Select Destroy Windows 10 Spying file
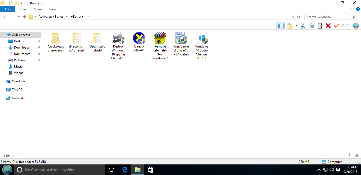 [x=118, y=46]
